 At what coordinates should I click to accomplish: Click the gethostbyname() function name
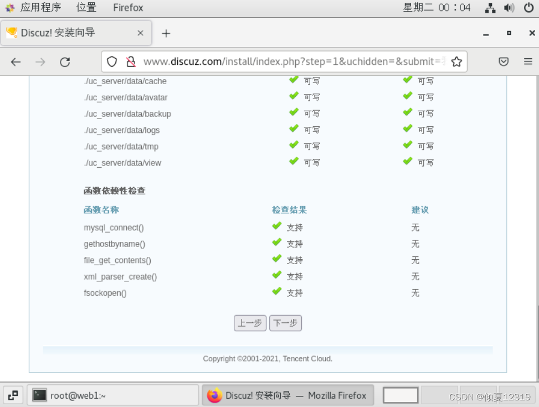click(x=115, y=244)
